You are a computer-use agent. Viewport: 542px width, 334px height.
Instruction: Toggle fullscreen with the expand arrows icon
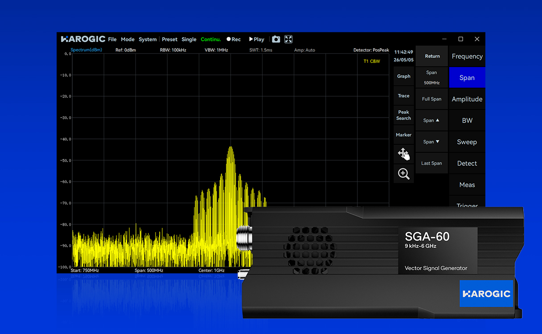pyautogui.click(x=288, y=39)
